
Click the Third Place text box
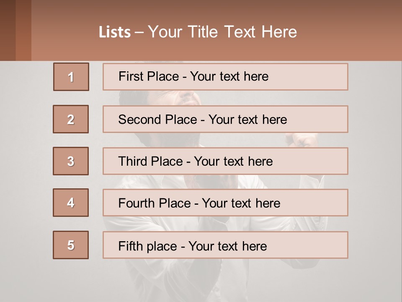[225, 161]
